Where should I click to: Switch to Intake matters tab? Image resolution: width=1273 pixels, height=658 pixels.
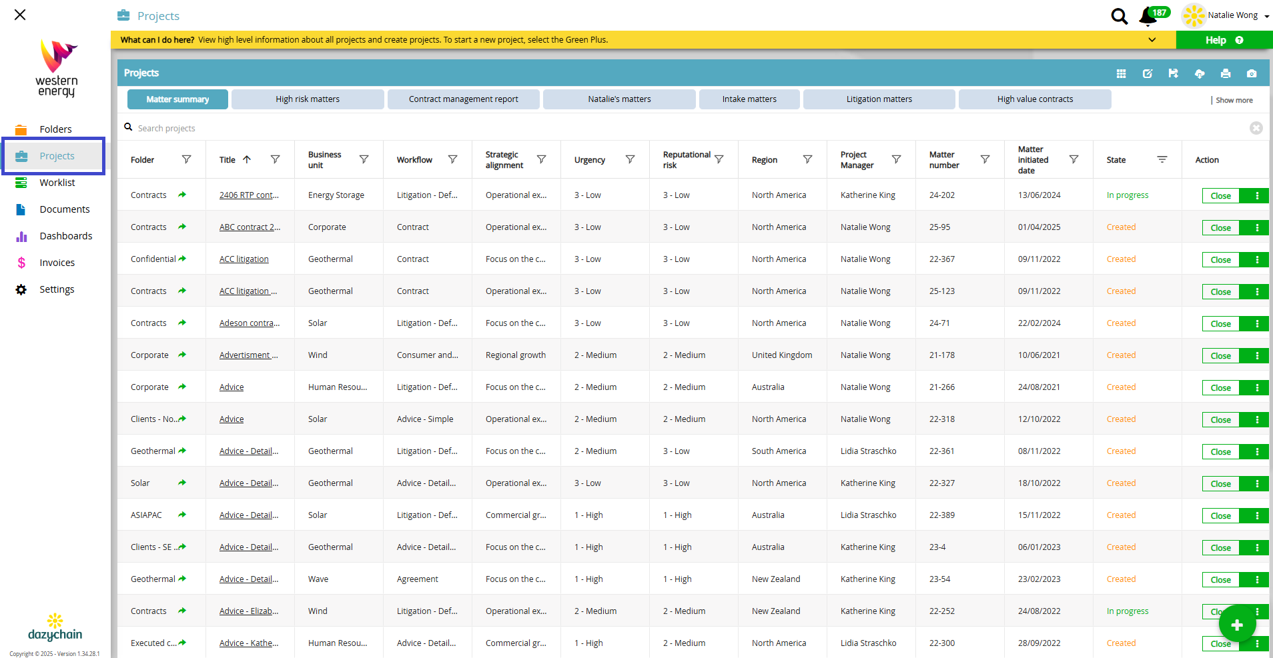(x=749, y=99)
